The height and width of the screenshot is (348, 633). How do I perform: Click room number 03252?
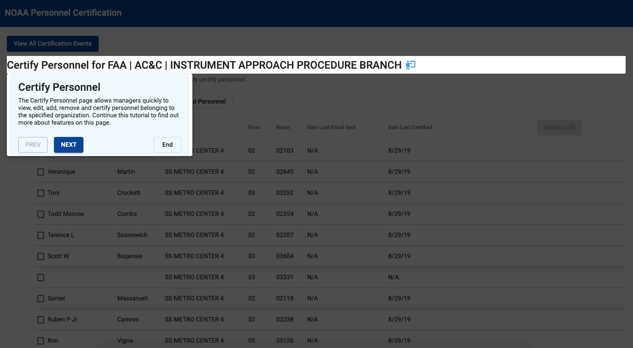[x=285, y=193]
